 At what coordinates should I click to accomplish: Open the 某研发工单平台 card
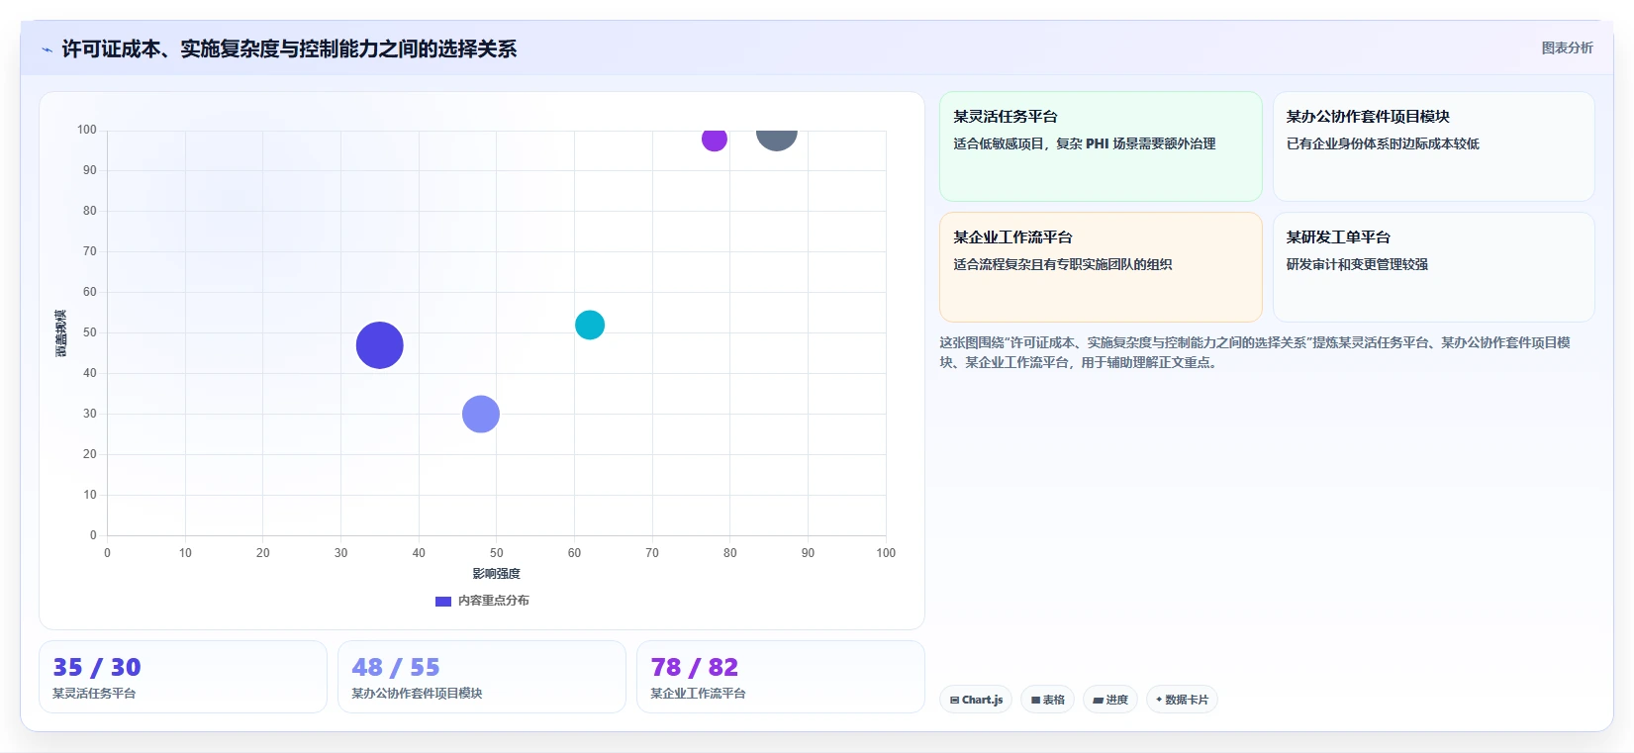pyautogui.click(x=1433, y=267)
